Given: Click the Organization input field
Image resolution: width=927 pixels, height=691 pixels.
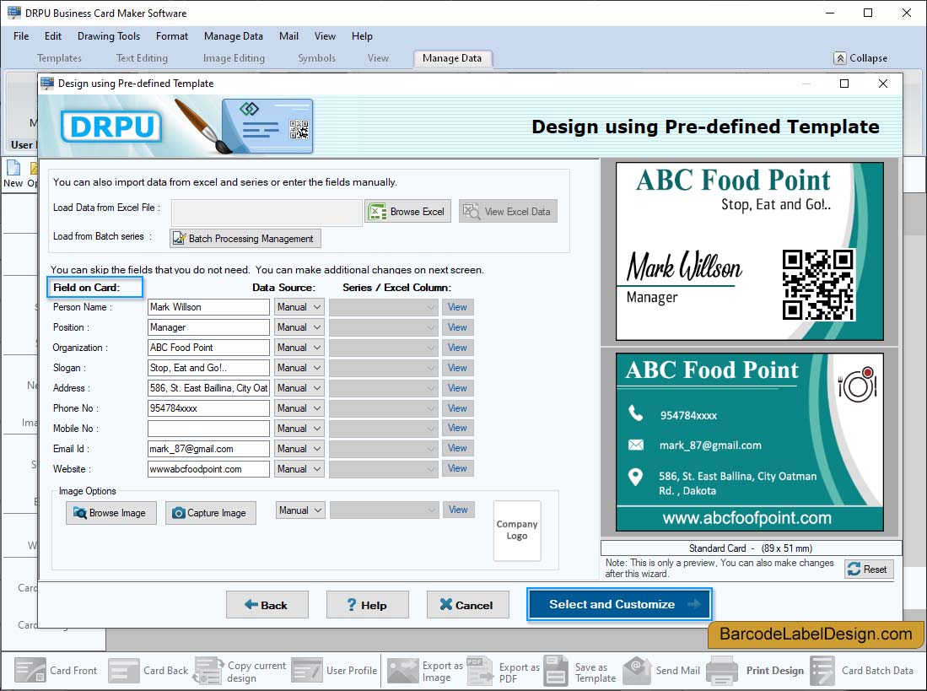Looking at the screenshot, I should pyautogui.click(x=208, y=348).
